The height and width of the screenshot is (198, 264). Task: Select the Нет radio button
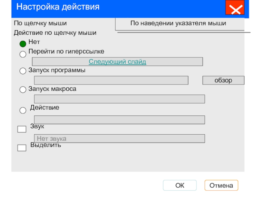tap(23, 44)
